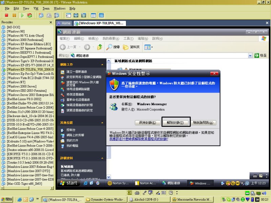Close the Windows security alert dialog
271x203 pixels.
pos(214,73)
